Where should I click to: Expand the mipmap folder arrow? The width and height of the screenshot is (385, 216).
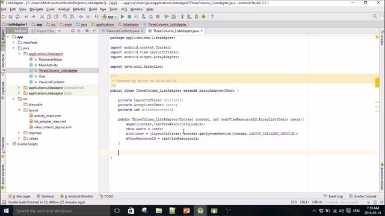(19, 133)
